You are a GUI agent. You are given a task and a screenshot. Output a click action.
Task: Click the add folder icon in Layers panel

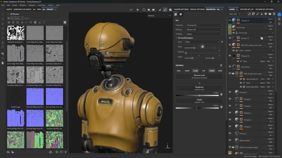269,14
